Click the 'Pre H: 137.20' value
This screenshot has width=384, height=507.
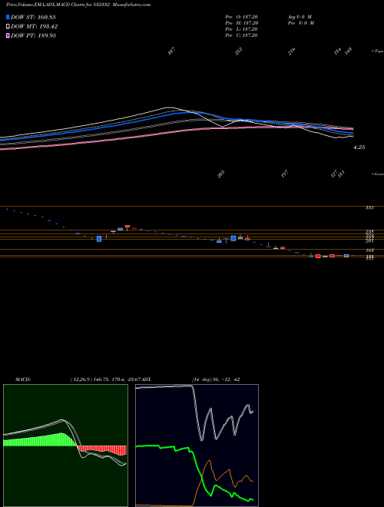[x=241, y=23]
